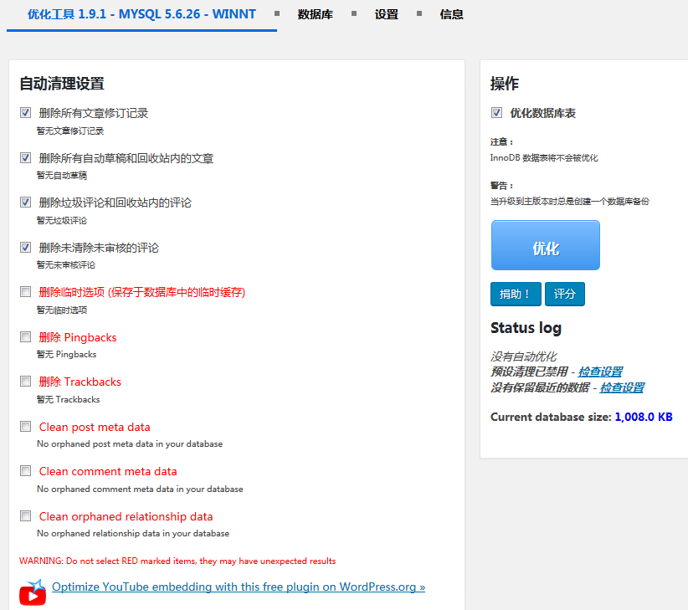This screenshot has width=688, height=610.
Task: Open Optimize YouTube embedding plugin link
Action: tap(239, 587)
